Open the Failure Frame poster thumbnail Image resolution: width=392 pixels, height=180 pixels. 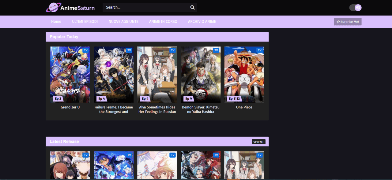coord(114,75)
